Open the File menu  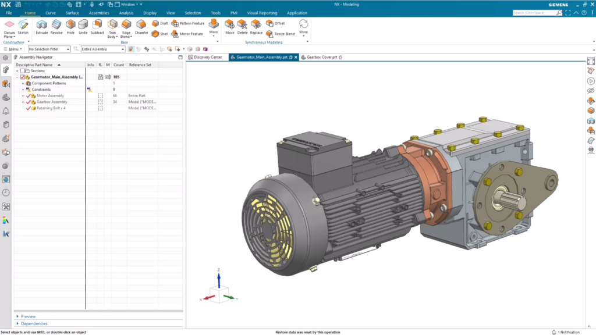[9, 13]
